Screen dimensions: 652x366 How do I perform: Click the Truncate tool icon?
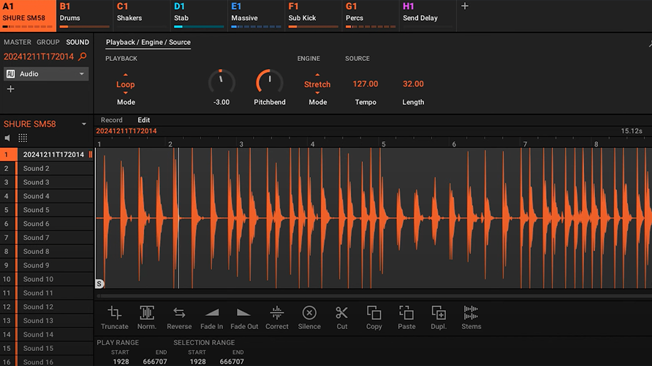pyautogui.click(x=114, y=313)
